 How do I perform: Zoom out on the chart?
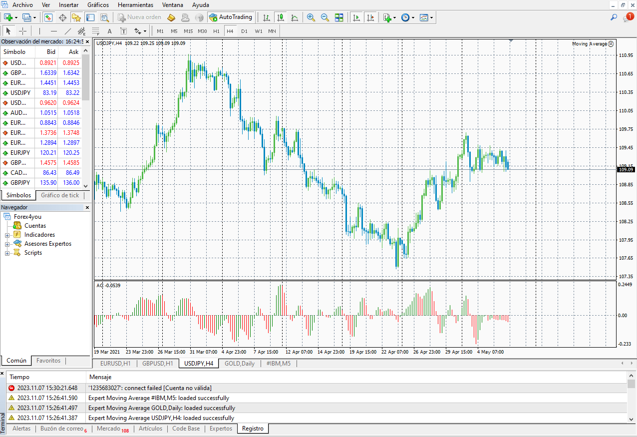tap(325, 17)
